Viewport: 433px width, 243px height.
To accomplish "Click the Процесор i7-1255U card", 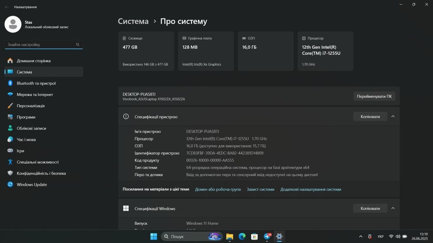I will click(x=325, y=51).
